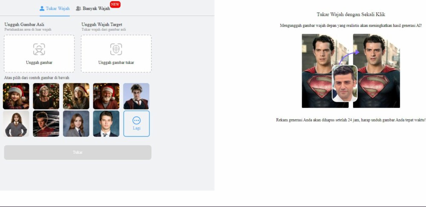Viewport: 426px width, 207px height.
Task: Click the three-dots icon above Lagi
Action: (x=136, y=121)
